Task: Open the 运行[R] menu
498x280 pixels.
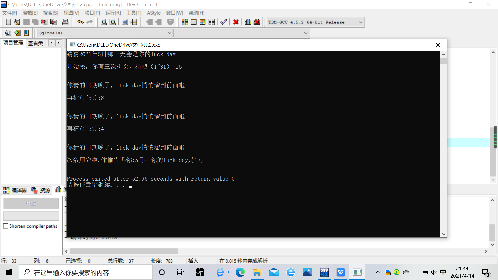Action: tap(113, 13)
